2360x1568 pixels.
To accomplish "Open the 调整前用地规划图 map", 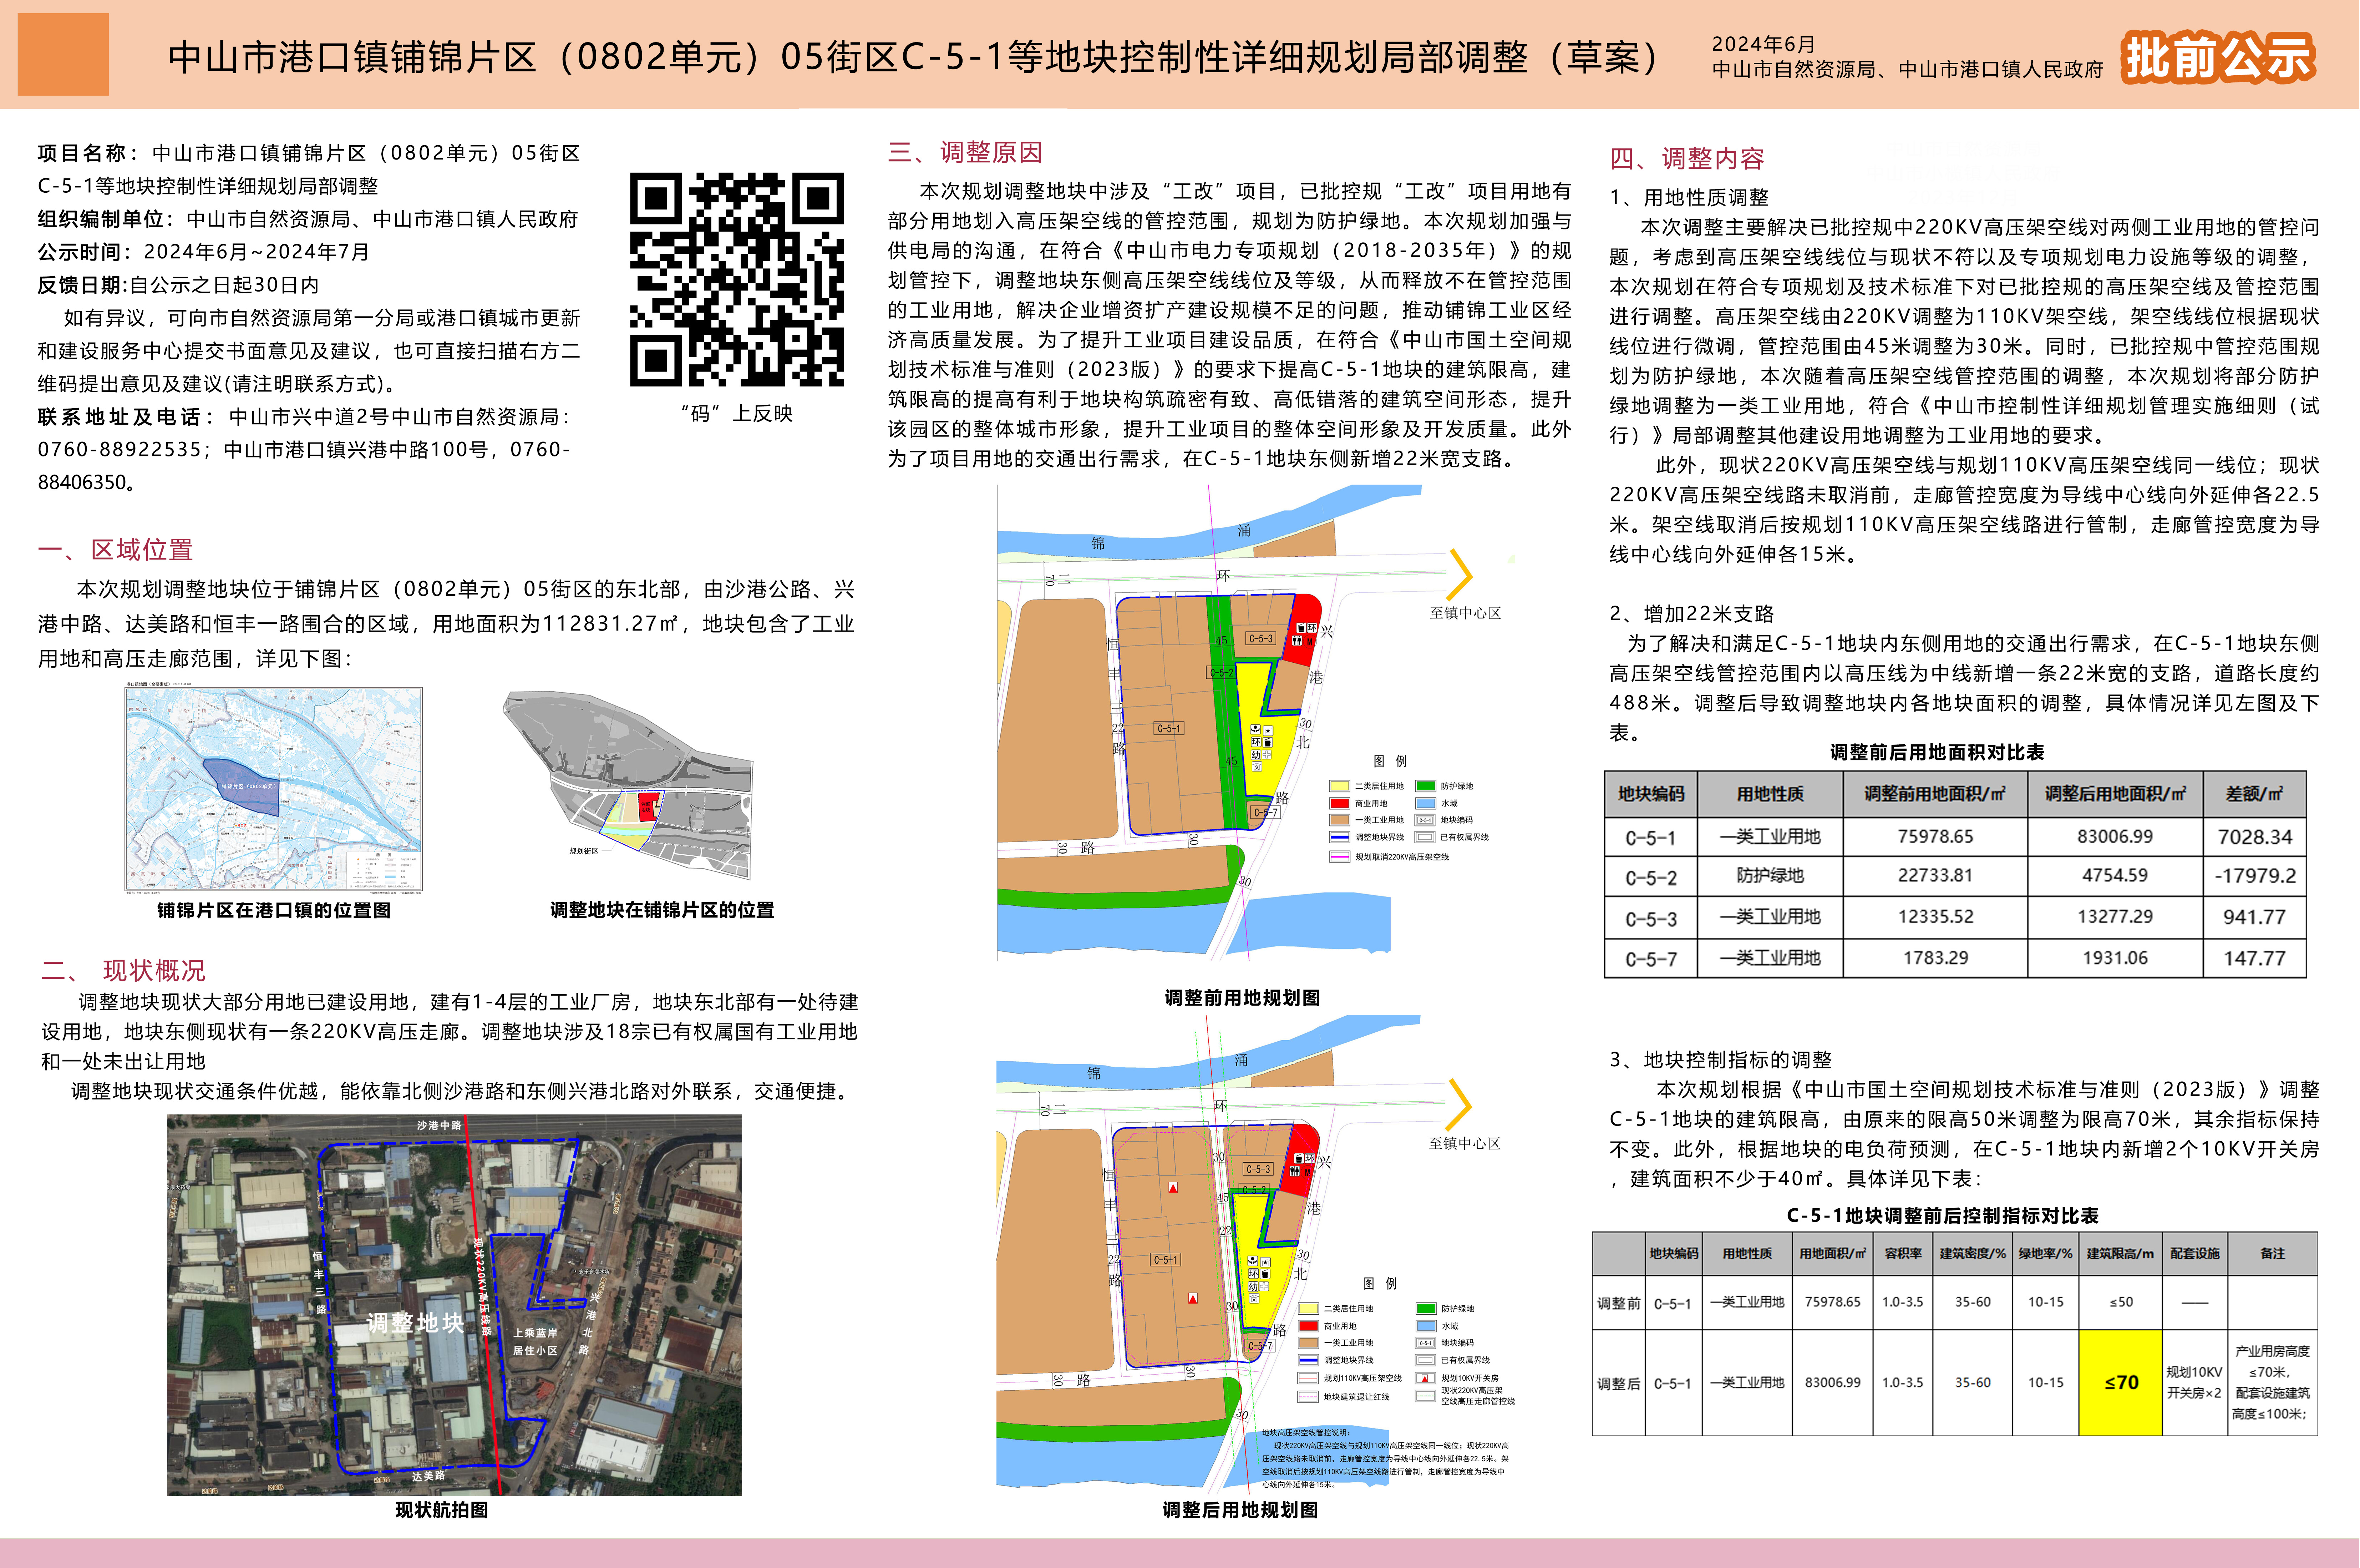I will [x=1257, y=723].
